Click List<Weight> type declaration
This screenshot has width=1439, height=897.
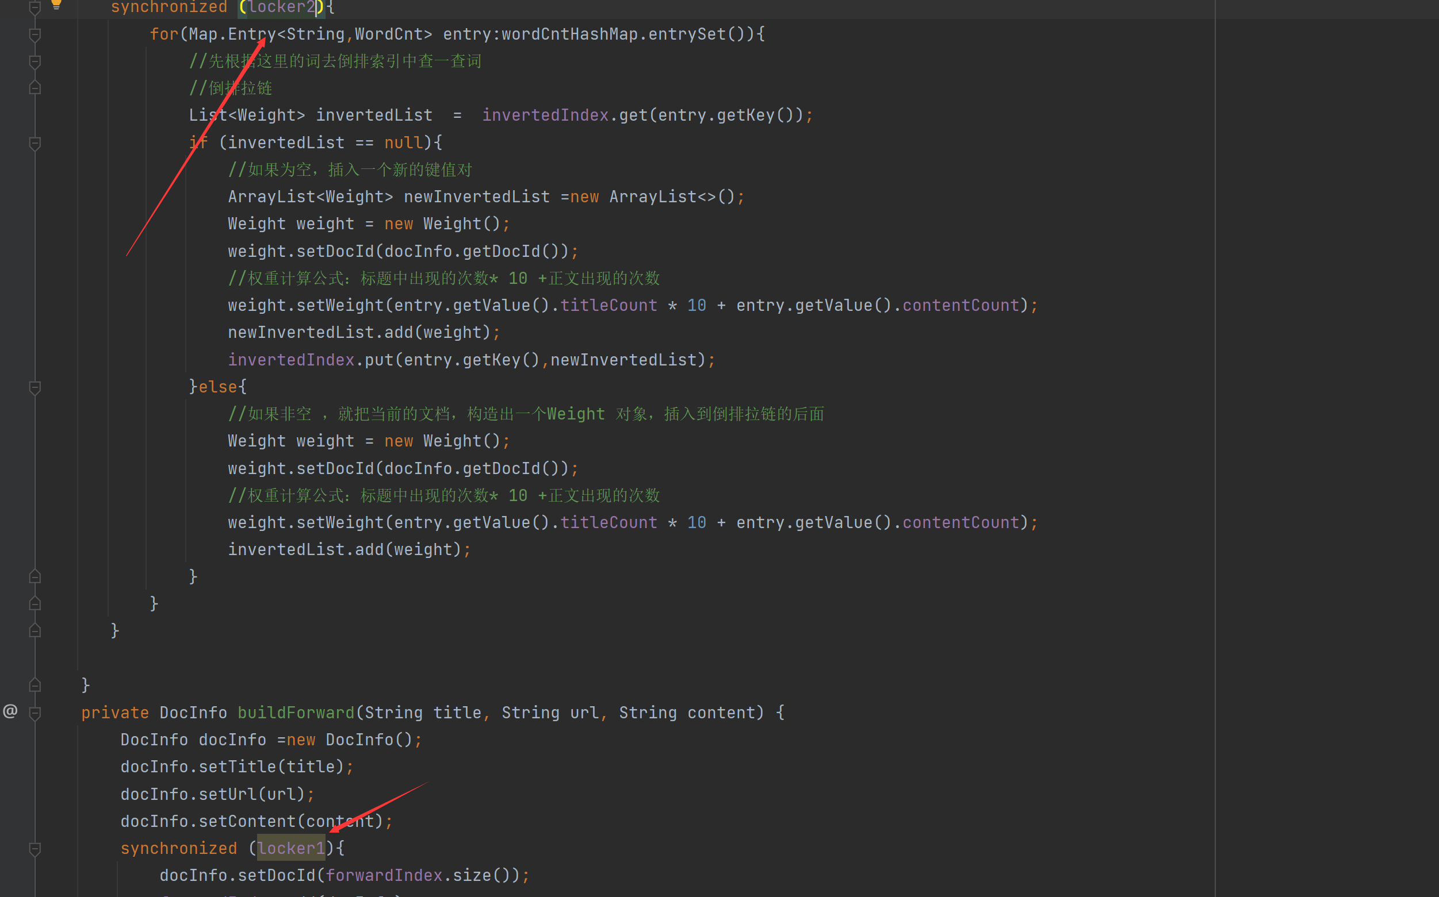pyautogui.click(x=247, y=115)
